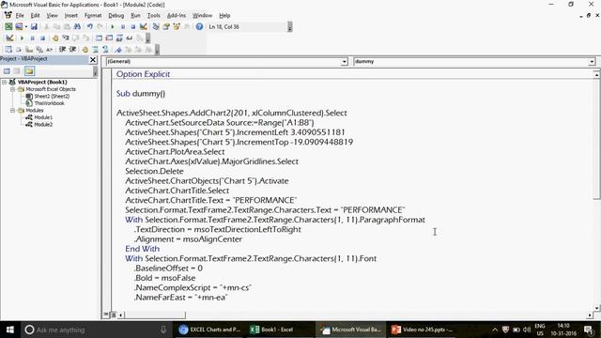
Task: Open the (General) object dropdown arrow
Action: point(345,61)
